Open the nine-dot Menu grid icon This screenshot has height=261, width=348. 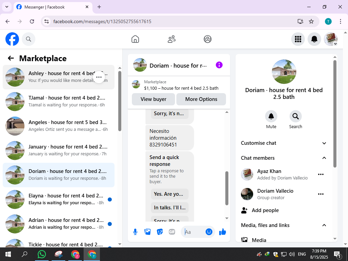coord(298,39)
